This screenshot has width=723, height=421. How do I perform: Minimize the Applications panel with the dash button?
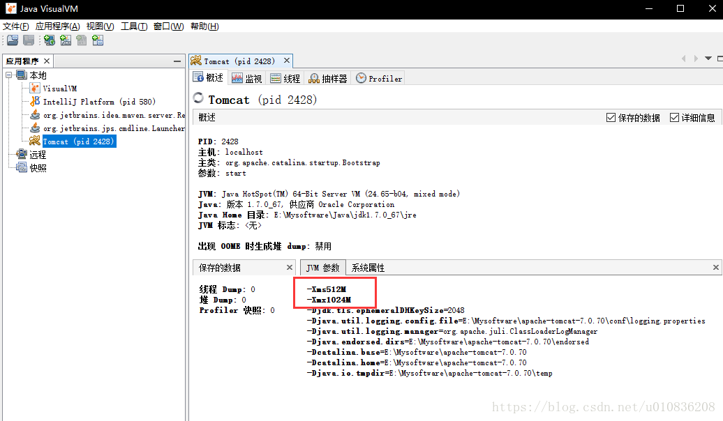[x=177, y=61]
